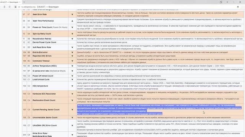The image size is (245, 137).
Task: Click the Current Pending Sector Count attribute name
Action: [x=46, y=110]
